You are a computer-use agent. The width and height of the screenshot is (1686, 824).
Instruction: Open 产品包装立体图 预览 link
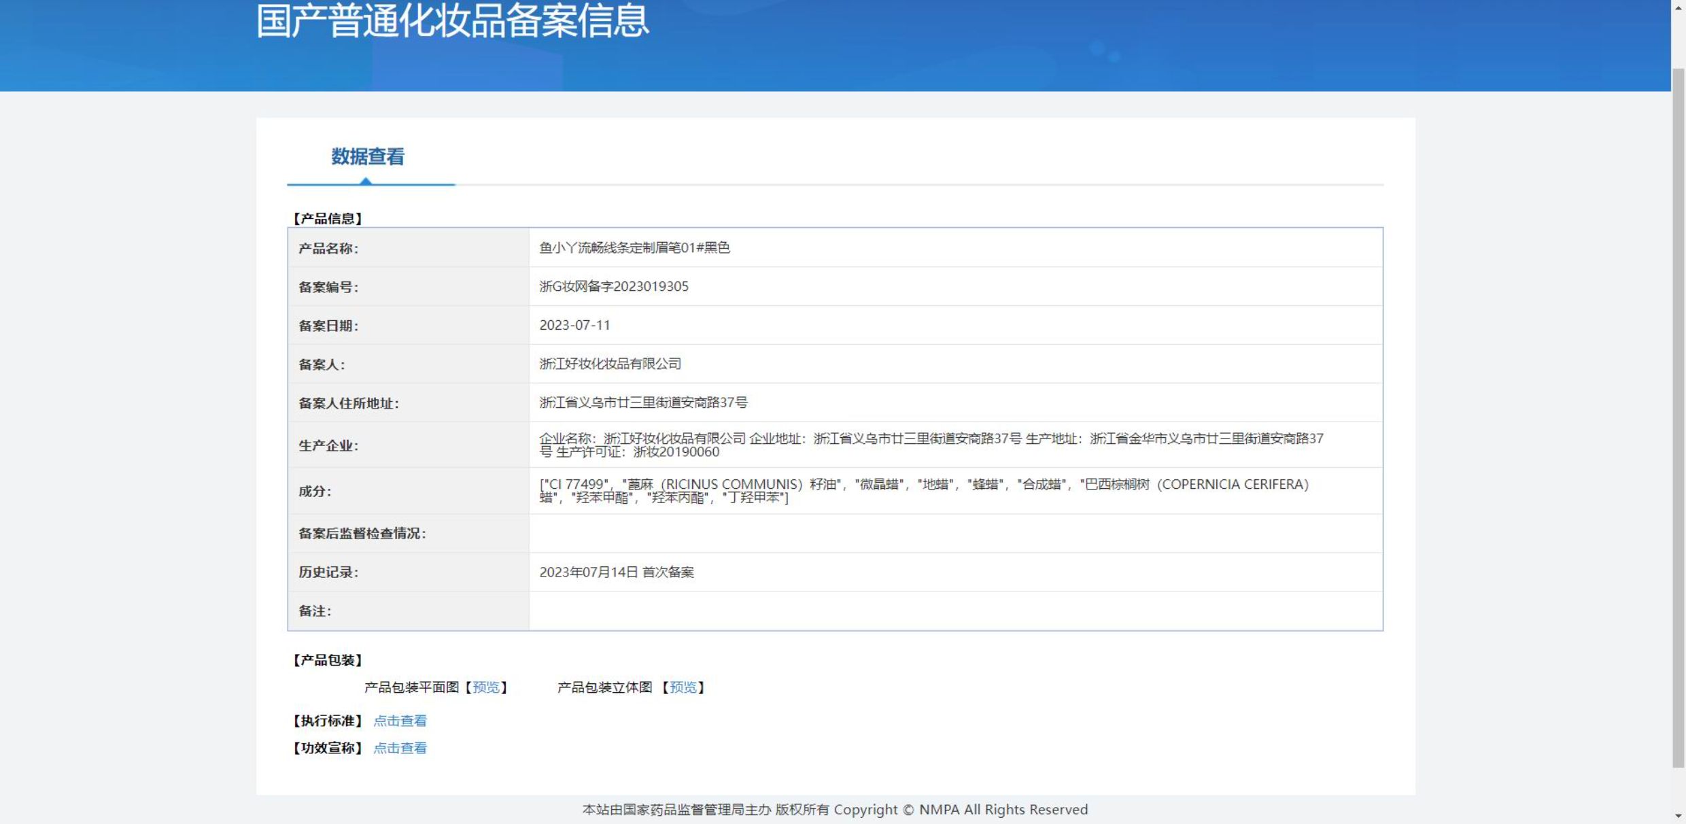click(x=683, y=687)
